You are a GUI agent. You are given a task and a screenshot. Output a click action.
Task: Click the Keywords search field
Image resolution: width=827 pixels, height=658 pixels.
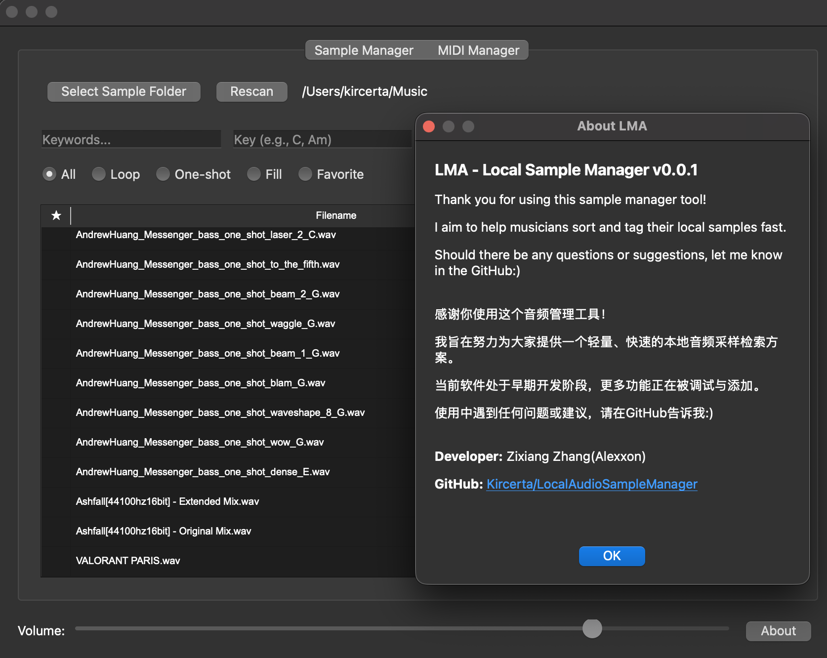(x=131, y=140)
